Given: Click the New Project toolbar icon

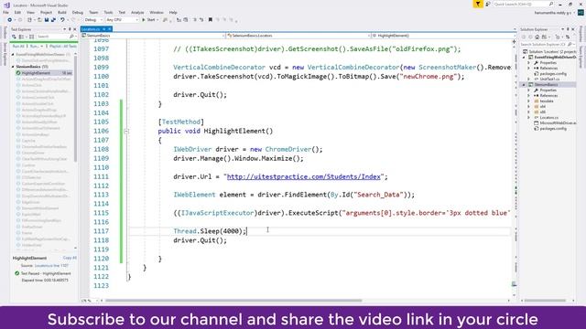Looking at the screenshot, I should 29,20.
